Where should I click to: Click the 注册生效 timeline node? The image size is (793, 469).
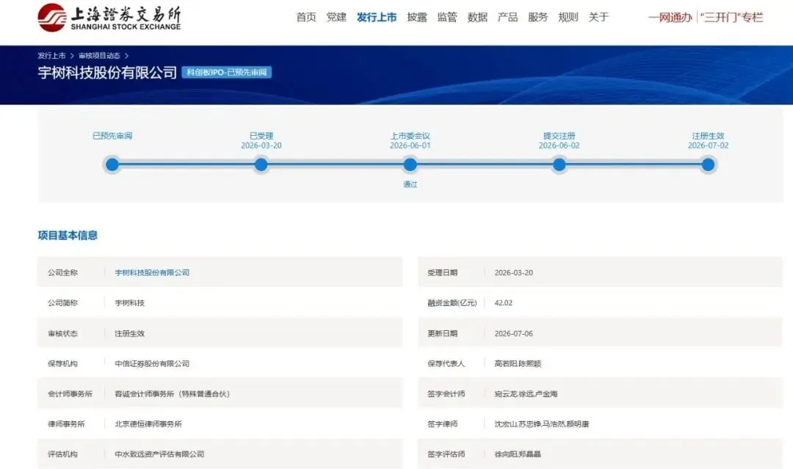tap(708, 164)
